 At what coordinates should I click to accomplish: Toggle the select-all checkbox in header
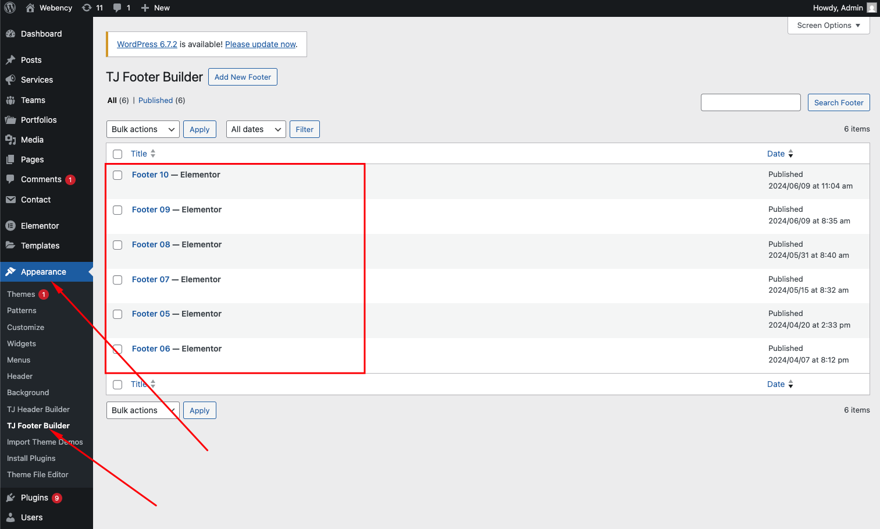(117, 154)
